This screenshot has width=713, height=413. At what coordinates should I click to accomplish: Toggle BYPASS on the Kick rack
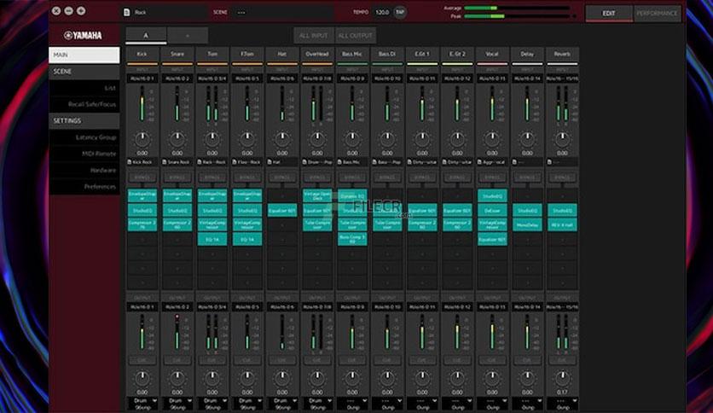142,177
